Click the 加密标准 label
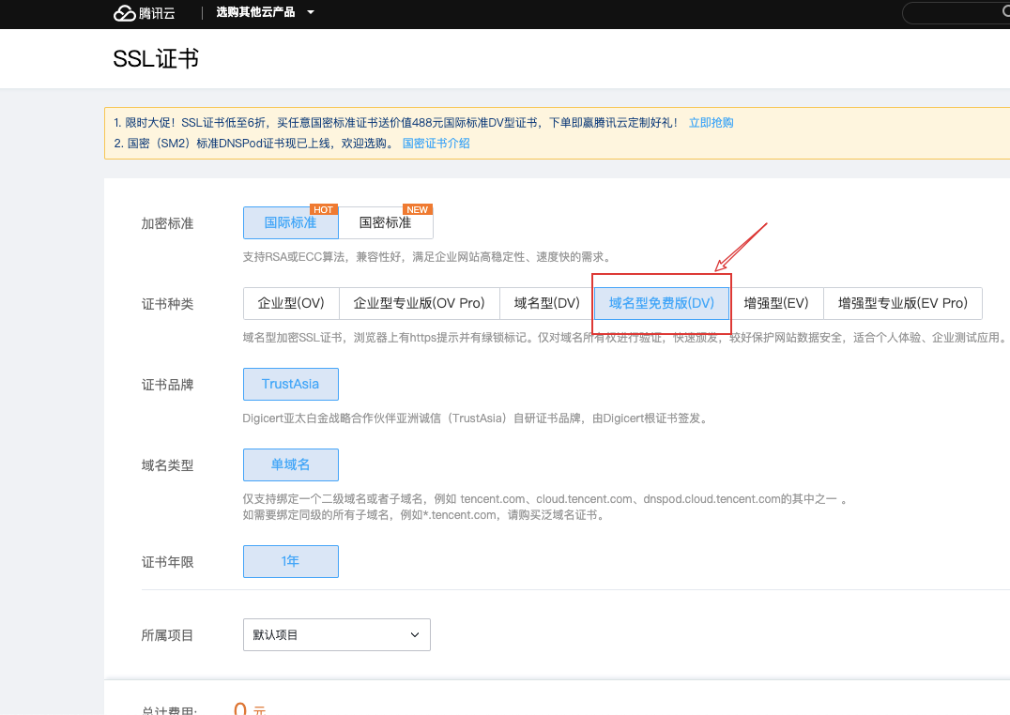Viewport: 1010px width, 715px height. pos(167,223)
